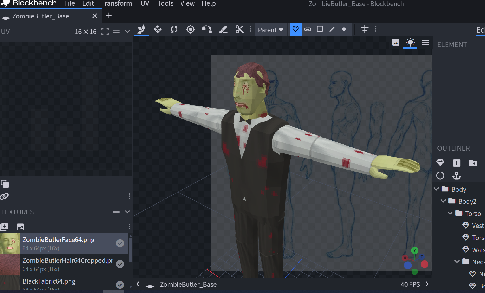Click Outliner circle toggle icon
This screenshot has width=485, height=293.
pyautogui.click(x=440, y=176)
